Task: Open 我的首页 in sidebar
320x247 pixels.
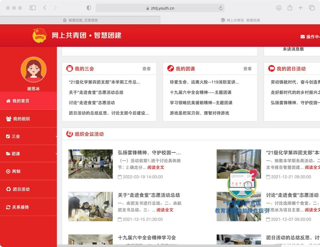Action: tap(28, 101)
